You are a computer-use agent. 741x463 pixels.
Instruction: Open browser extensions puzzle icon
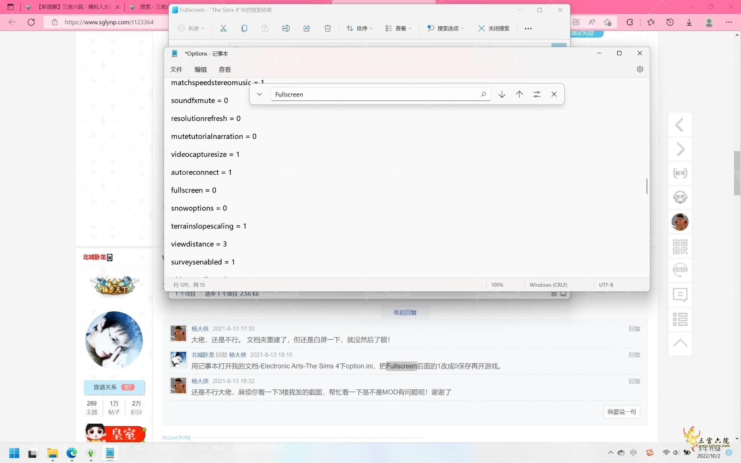pos(630,22)
